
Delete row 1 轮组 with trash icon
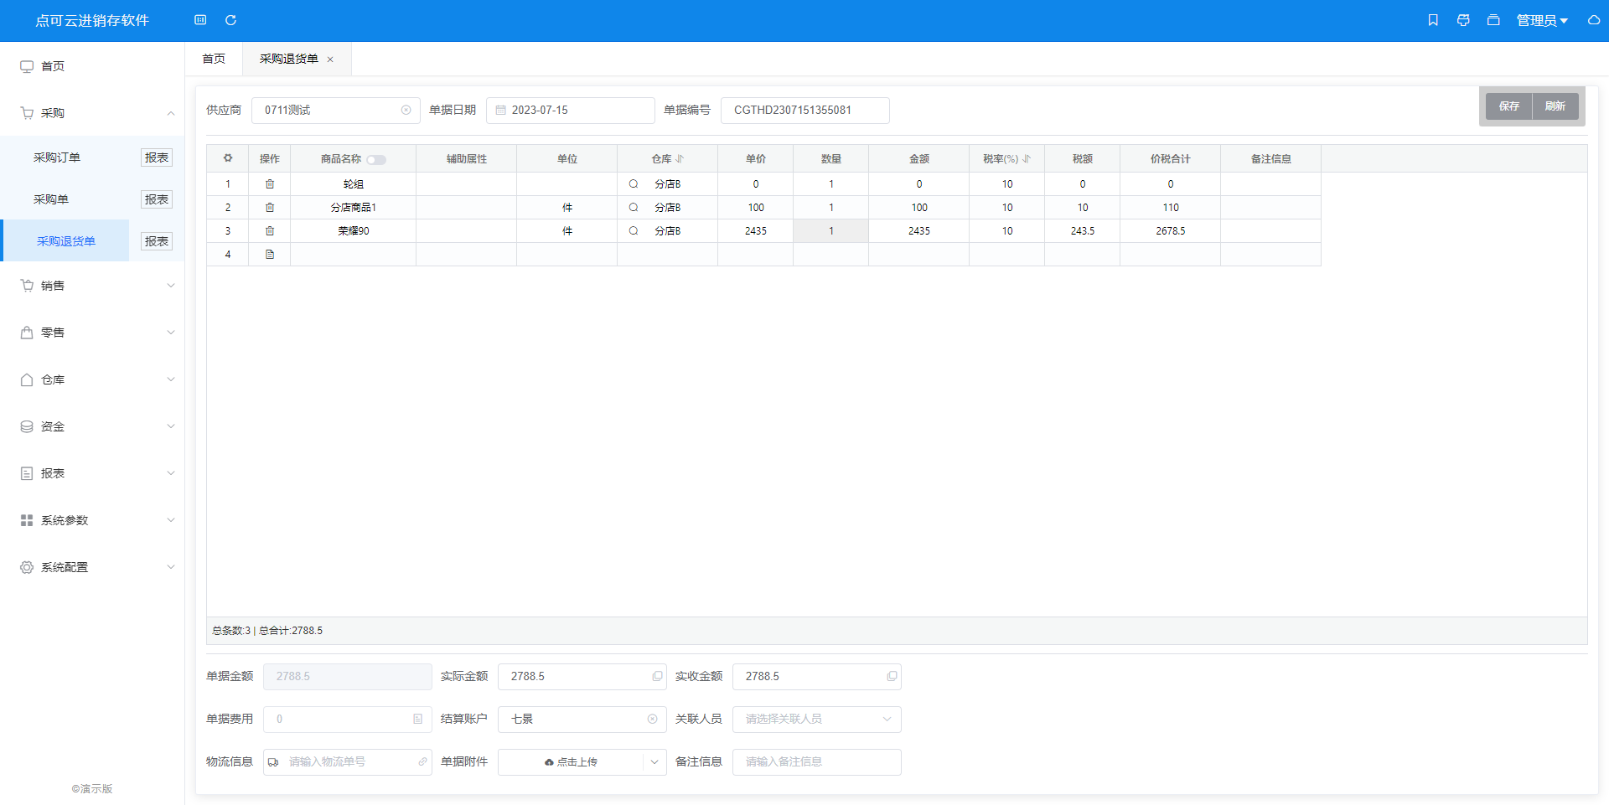270,184
